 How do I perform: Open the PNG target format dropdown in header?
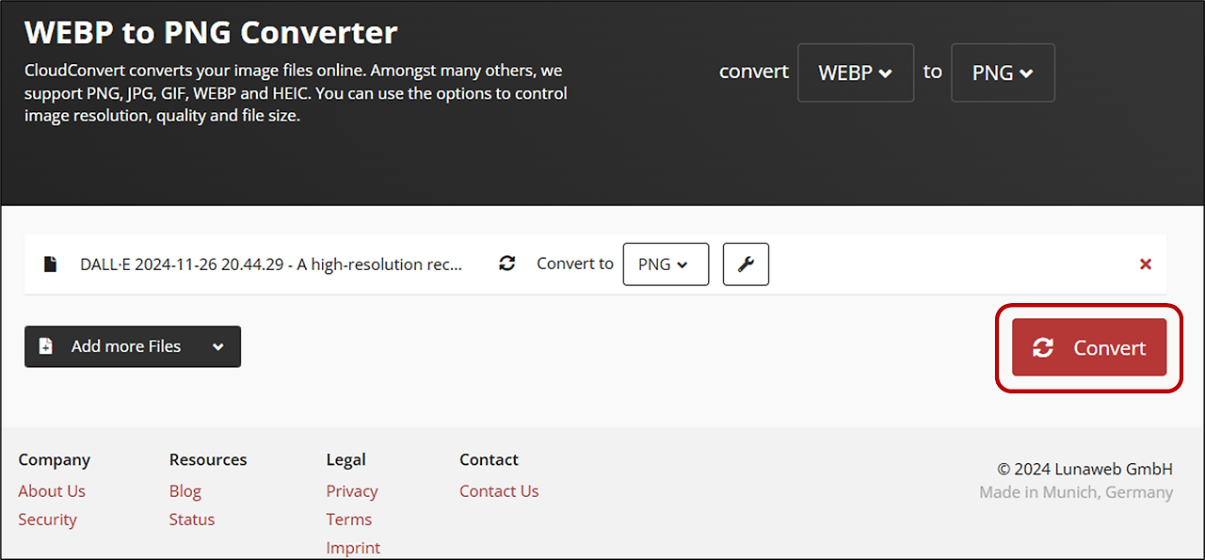click(x=1003, y=72)
